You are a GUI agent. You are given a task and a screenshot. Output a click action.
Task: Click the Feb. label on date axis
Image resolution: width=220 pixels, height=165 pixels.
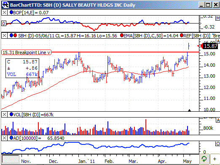click(x=109, y=161)
